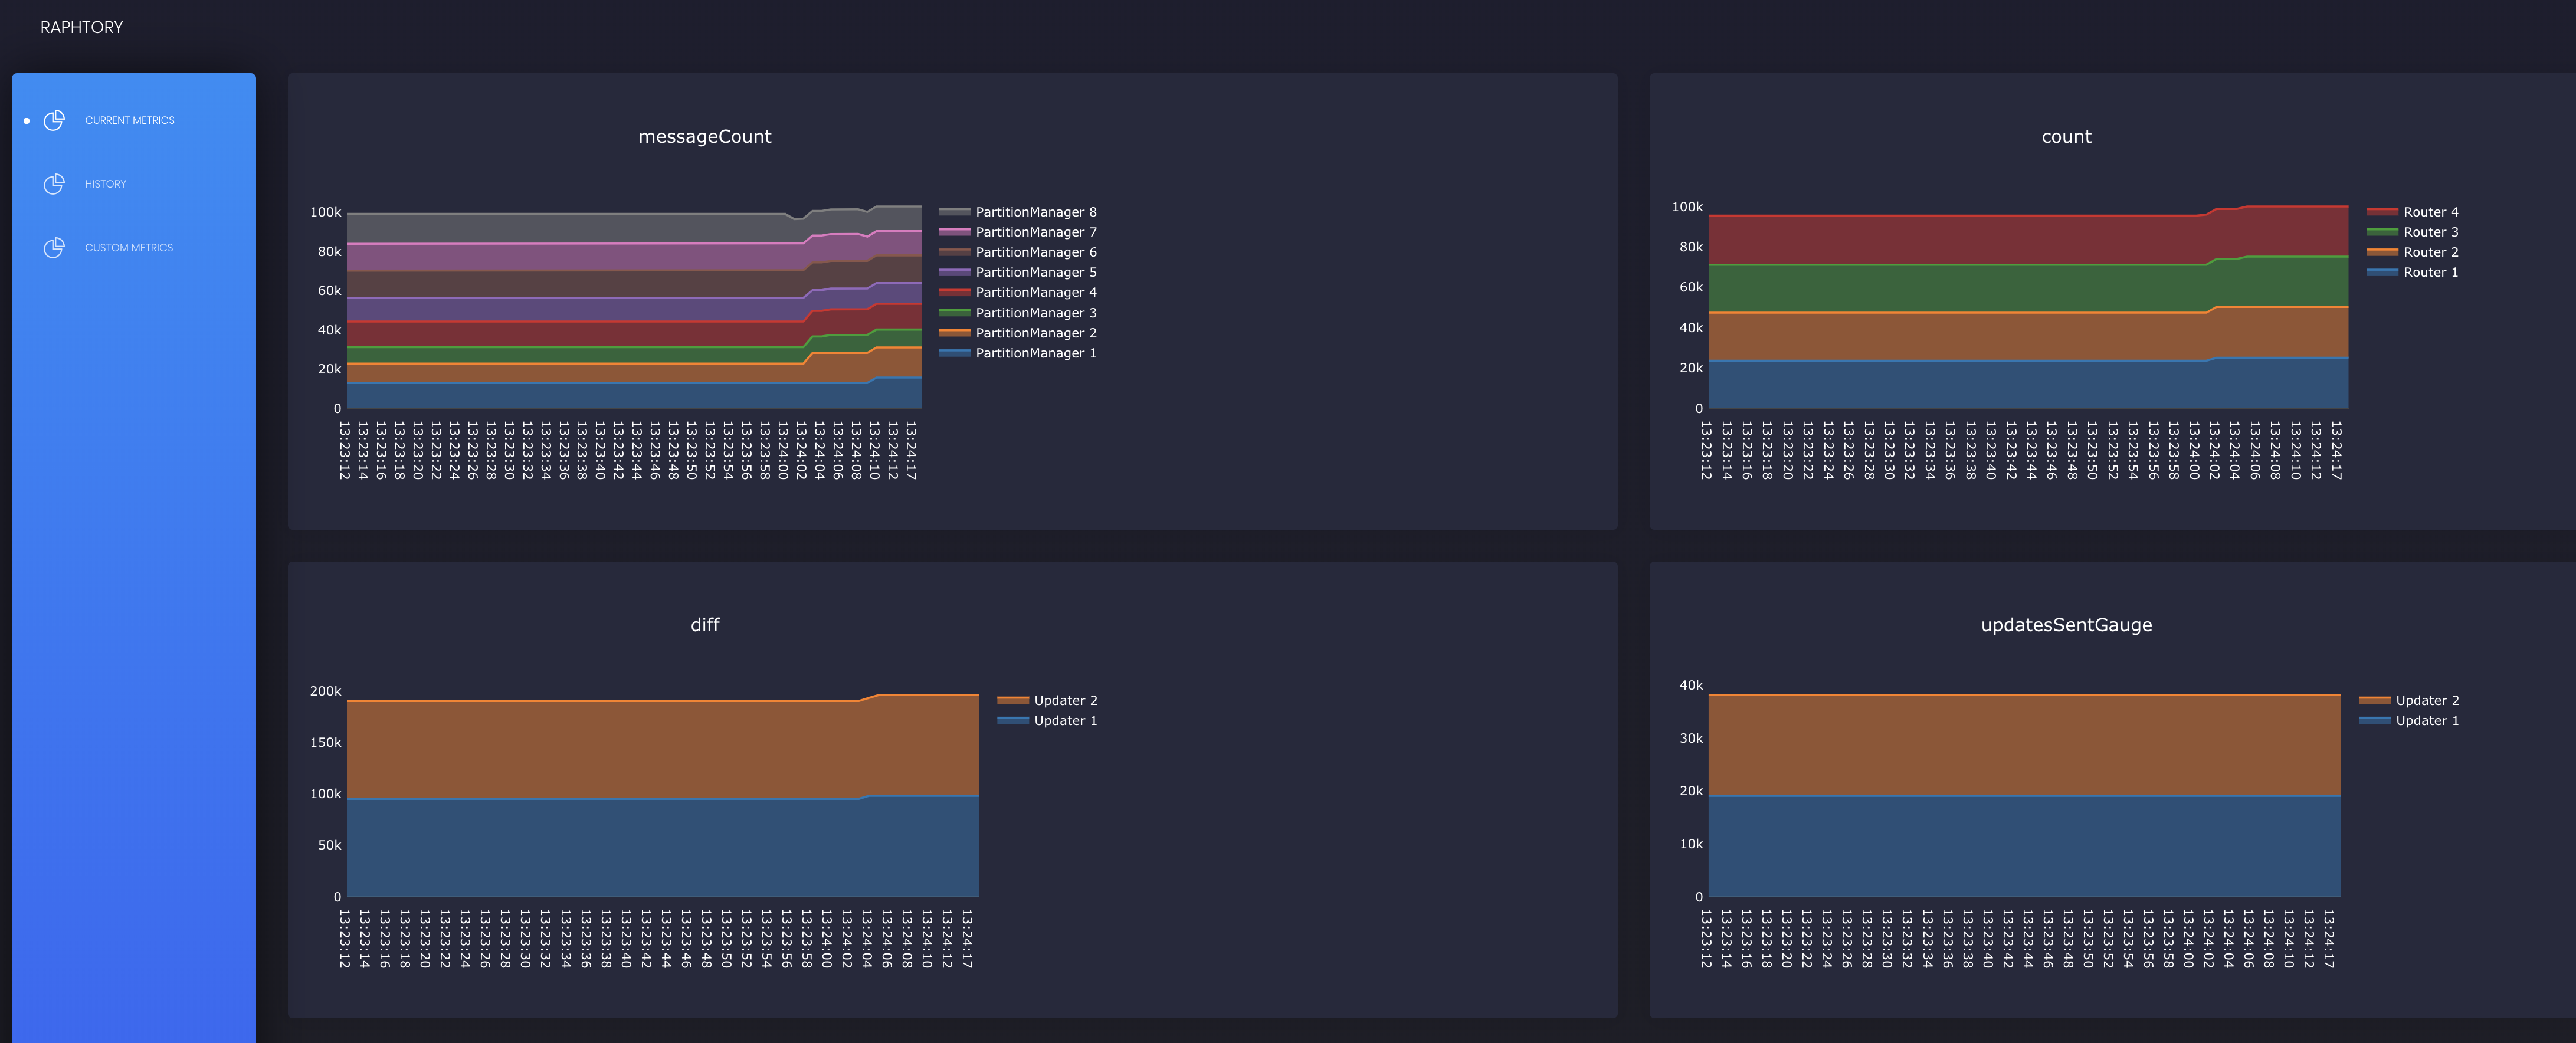This screenshot has width=2576, height=1043.
Task: Click the PartitionManager 1 blue legend swatch
Action: pos(954,353)
